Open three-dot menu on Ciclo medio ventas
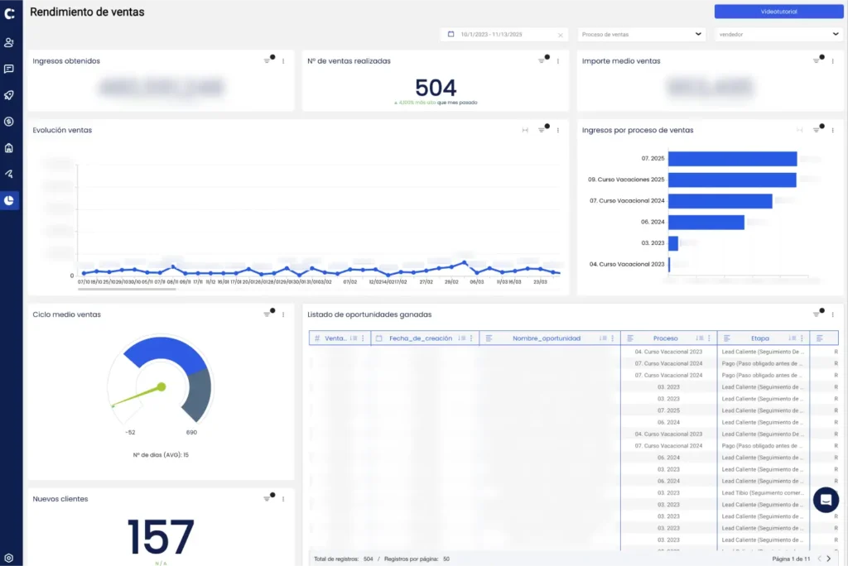The width and height of the screenshot is (848, 566). click(x=283, y=314)
